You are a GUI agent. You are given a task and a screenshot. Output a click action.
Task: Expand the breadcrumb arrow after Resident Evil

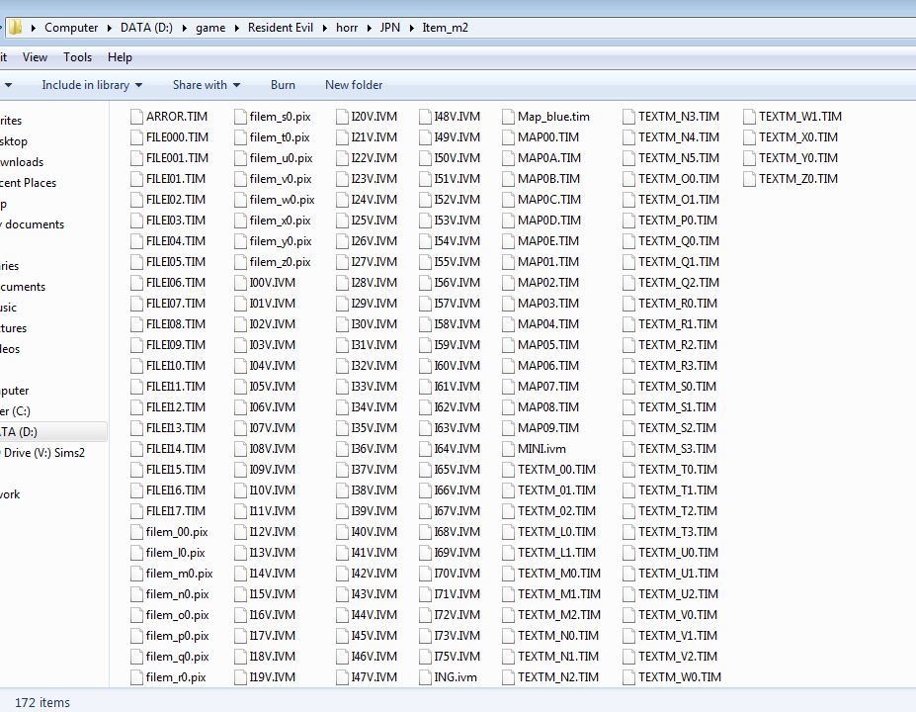click(325, 28)
